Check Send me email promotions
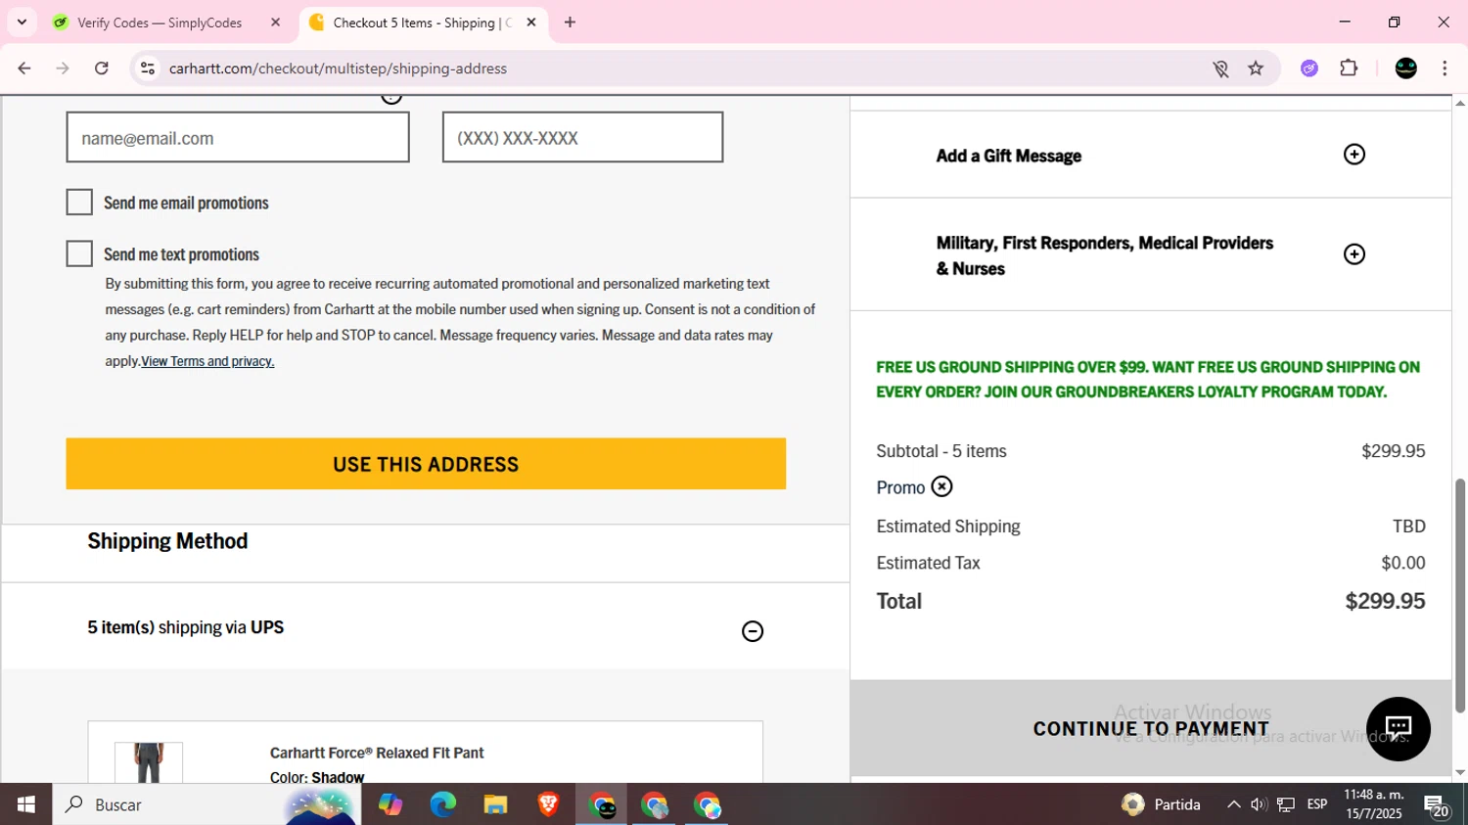The height and width of the screenshot is (825, 1468). click(79, 202)
